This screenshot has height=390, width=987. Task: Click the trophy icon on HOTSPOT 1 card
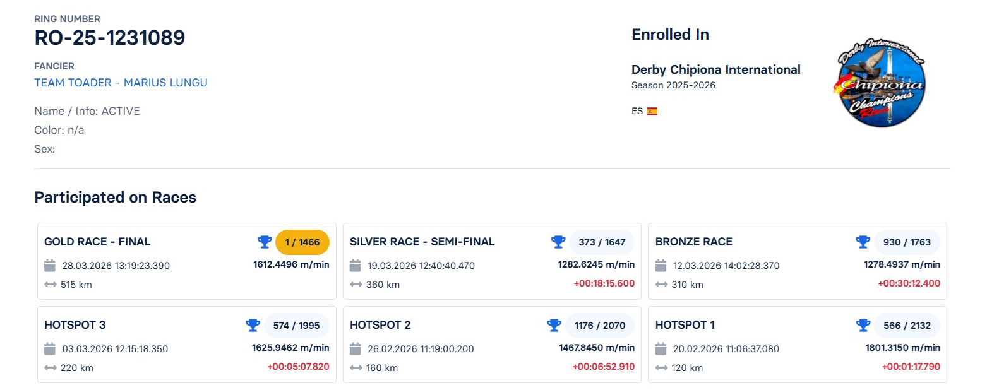pos(863,325)
